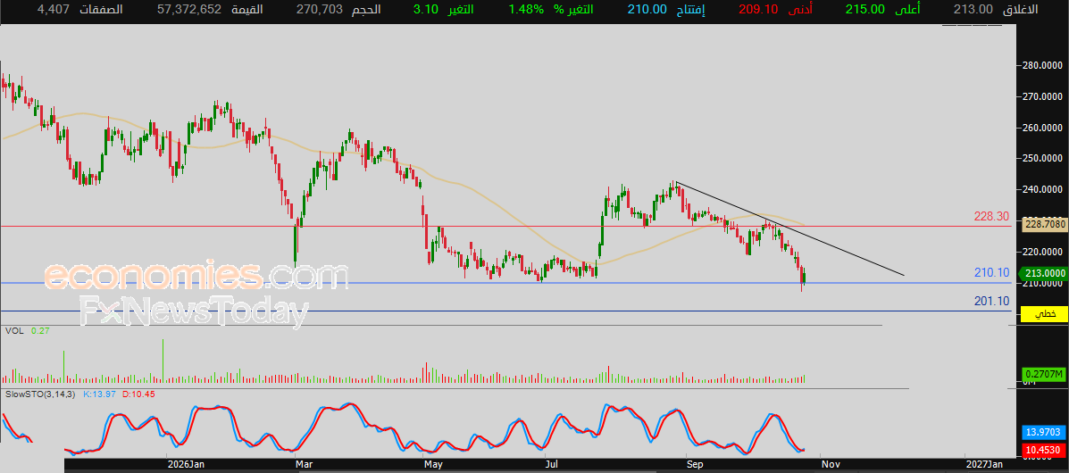1069x473 pixels.
Task: Select the 3.10 change value
Action: tap(425, 10)
